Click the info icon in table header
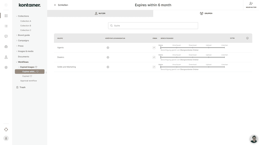 point(247,38)
